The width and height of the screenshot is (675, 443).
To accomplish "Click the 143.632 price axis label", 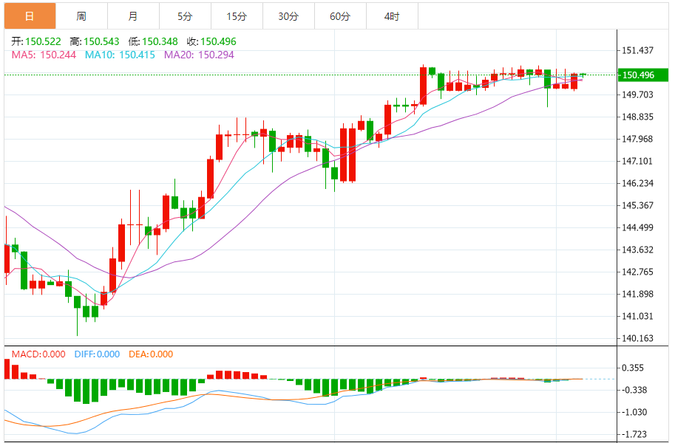I will point(637,250).
